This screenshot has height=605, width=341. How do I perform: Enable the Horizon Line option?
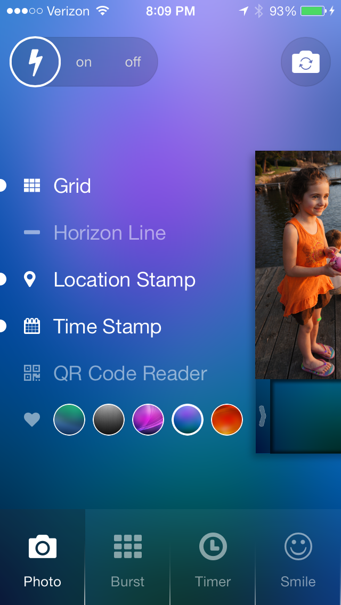click(x=109, y=233)
